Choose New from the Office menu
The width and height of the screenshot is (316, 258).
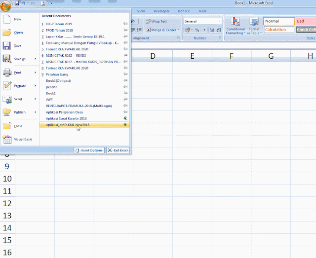pos(20,19)
